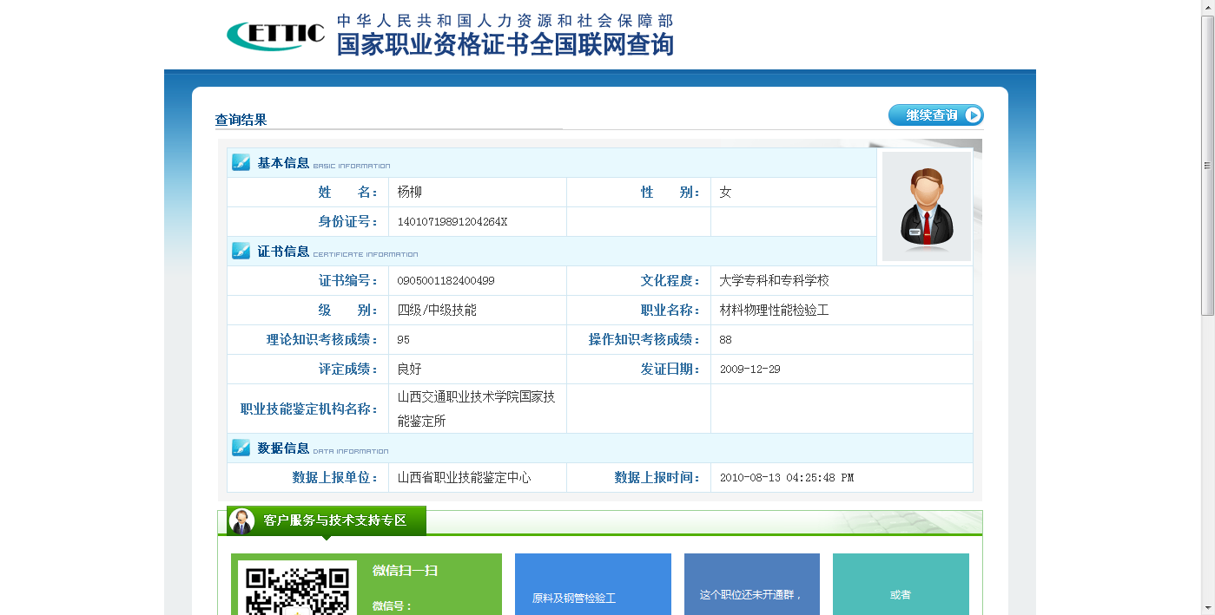1215x615 pixels.
Task: Click the 基本信息 section pencil icon
Action: 241,162
